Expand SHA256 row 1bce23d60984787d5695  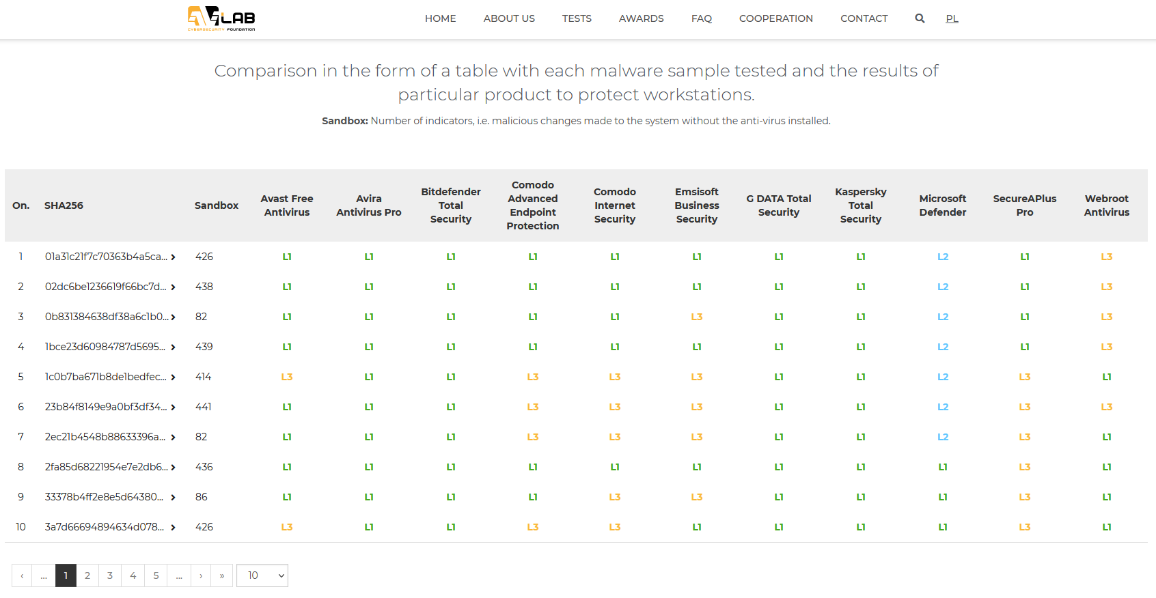[174, 347]
